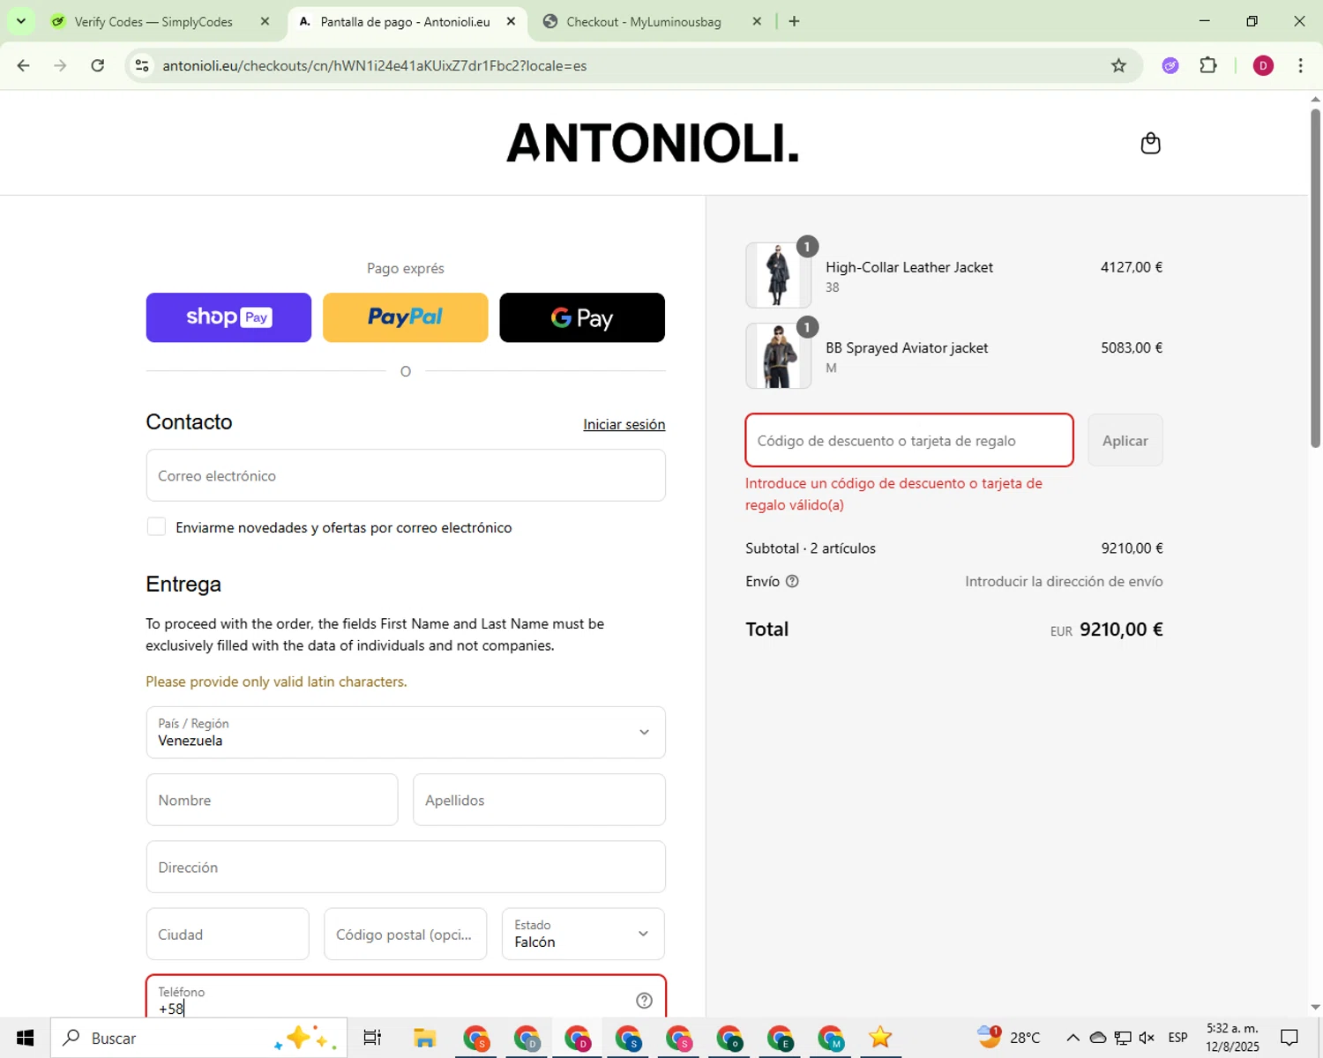The image size is (1323, 1058).
Task: Open a new browser tab
Action: (x=794, y=21)
